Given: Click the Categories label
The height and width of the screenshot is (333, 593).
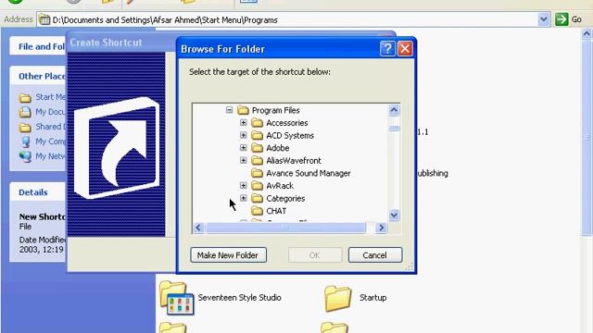Looking at the screenshot, I should tap(285, 198).
